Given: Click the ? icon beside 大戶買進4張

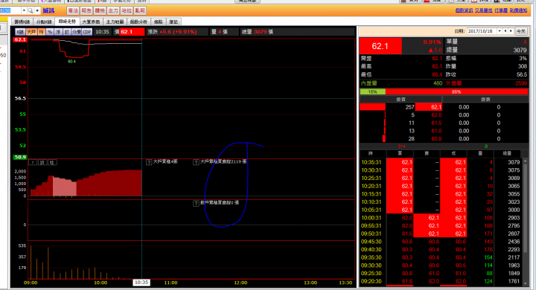Looking at the screenshot, I should click(149, 162).
